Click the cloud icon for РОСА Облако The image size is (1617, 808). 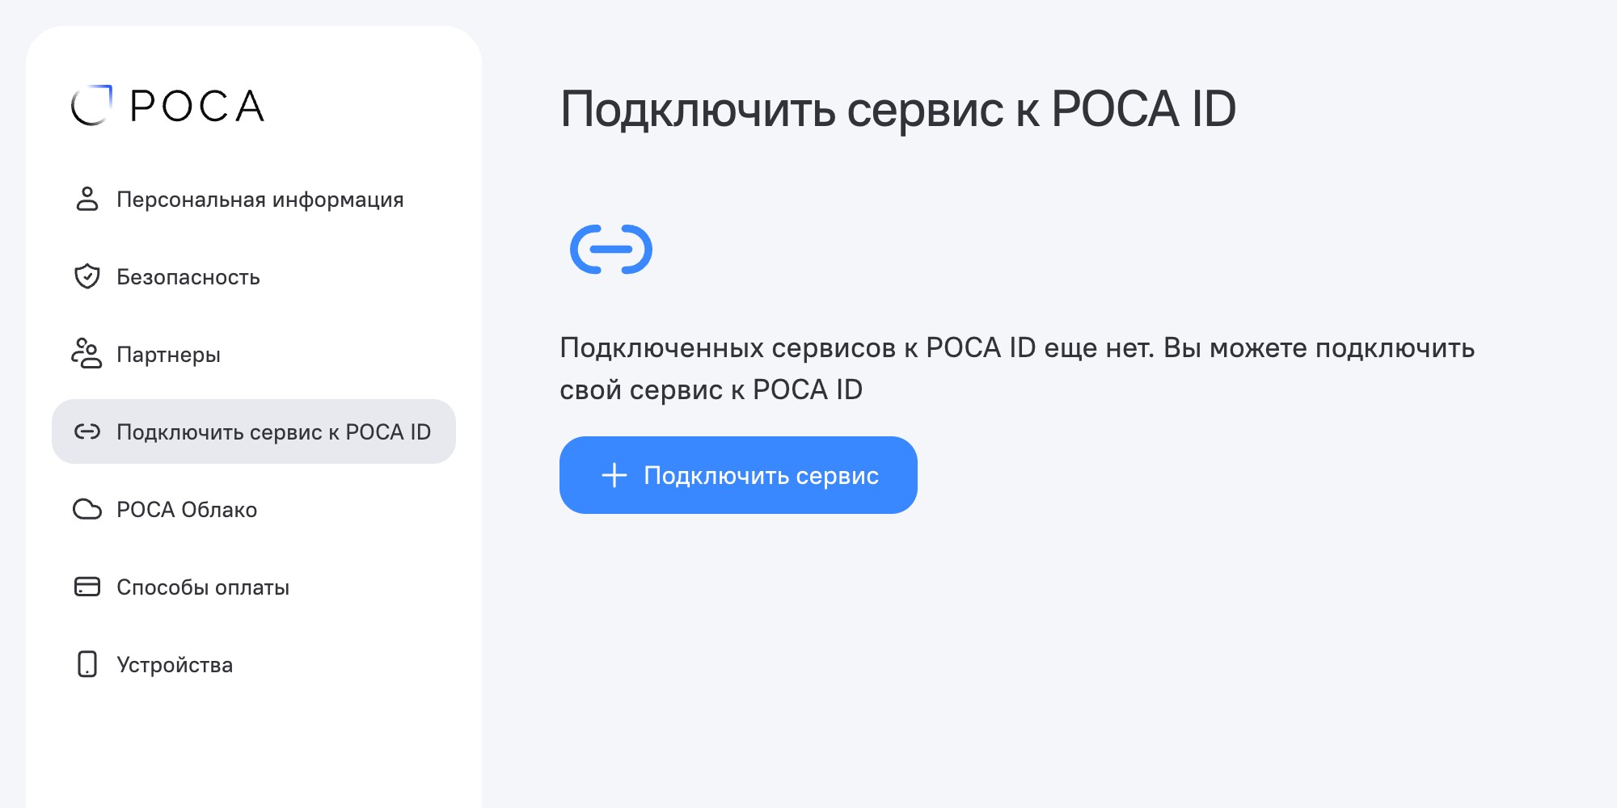pyautogui.click(x=87, y=509)
